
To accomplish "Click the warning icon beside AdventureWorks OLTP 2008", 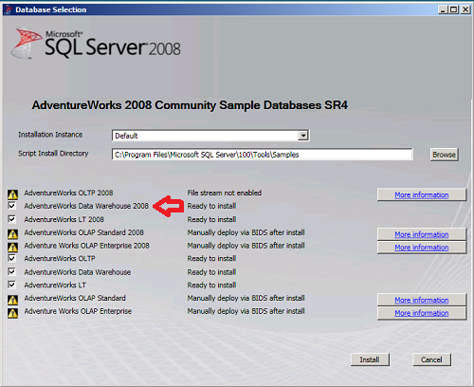I will (x=12, y=194).
